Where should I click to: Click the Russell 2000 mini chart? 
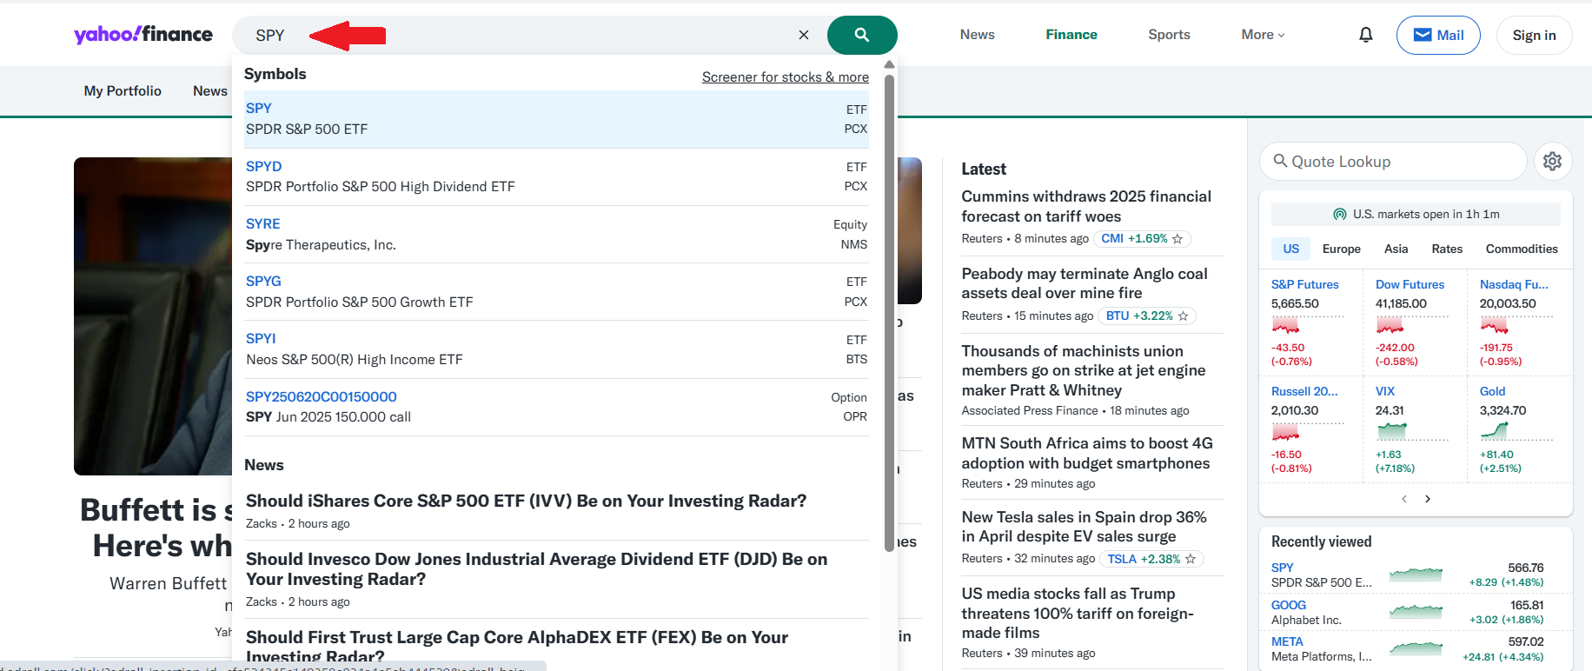tap(1308, 431)
